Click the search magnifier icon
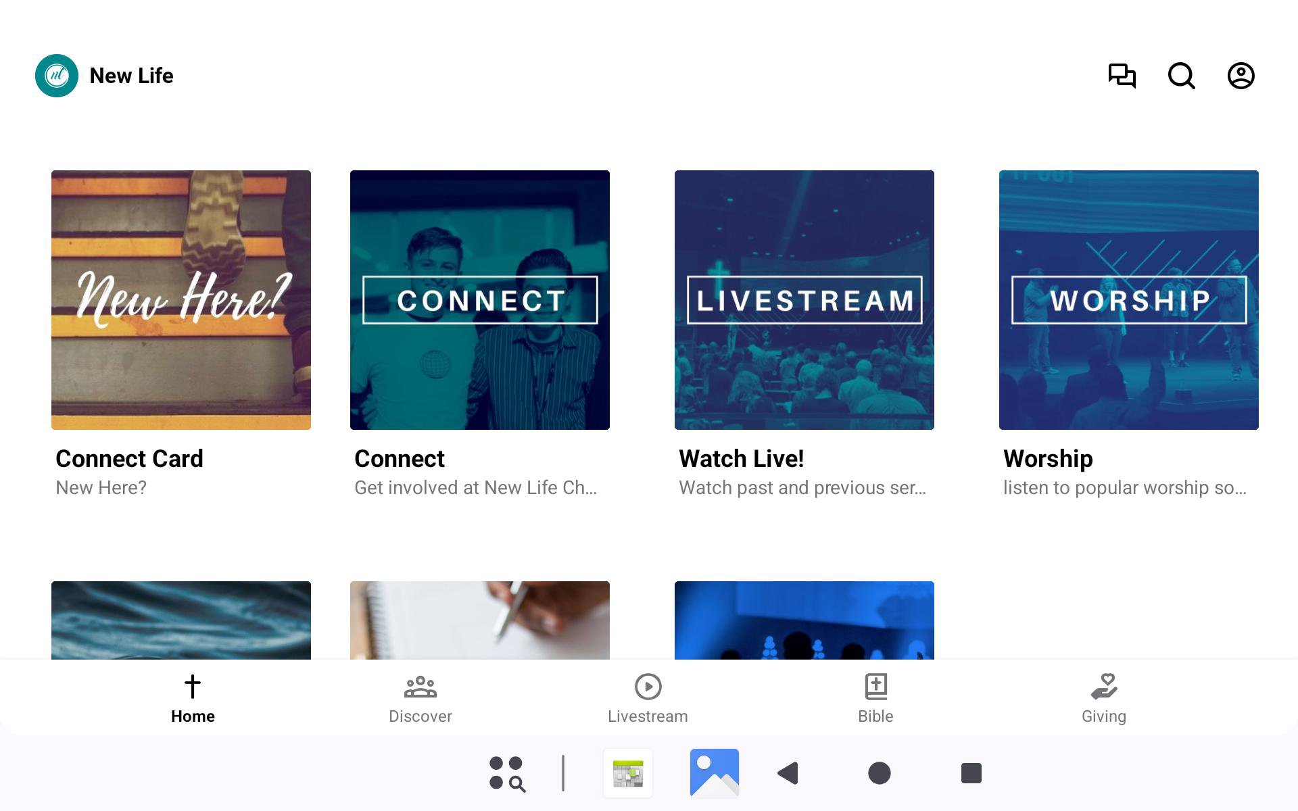Screen dimensions: 1298x811 [x=1181, y=76]
